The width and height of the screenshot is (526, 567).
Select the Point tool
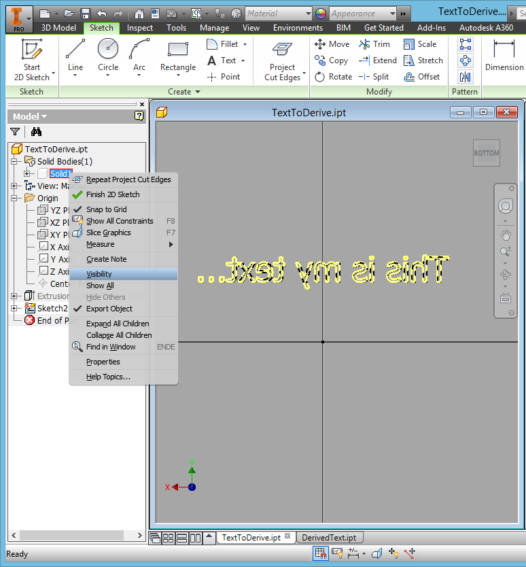coord(224,77)
